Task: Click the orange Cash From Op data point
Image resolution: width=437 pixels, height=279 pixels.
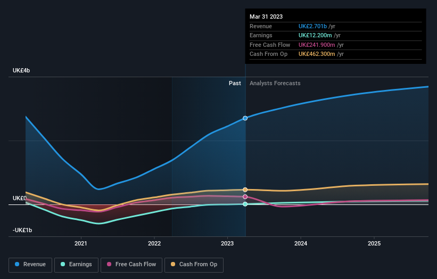Action: point(245,190)
